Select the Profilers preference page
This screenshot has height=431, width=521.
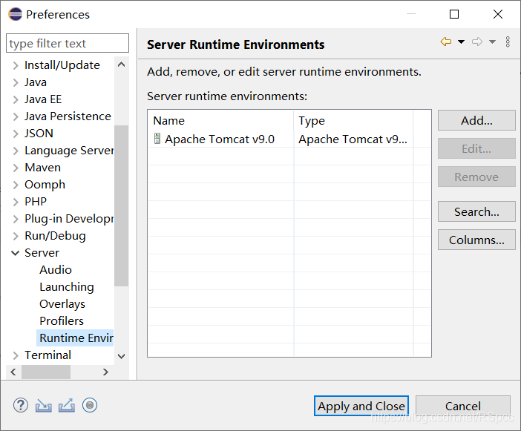tap(61, 321)
